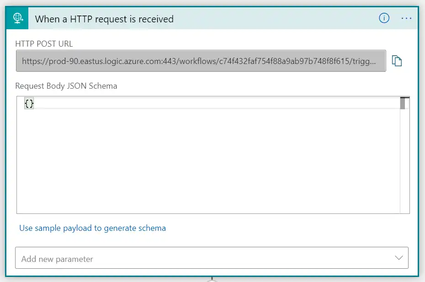Viewport: 425px width, 282px height.
Task: Select the HTTPS workflow URL text field
Action: pyautogui.click(x=201, y=60)
